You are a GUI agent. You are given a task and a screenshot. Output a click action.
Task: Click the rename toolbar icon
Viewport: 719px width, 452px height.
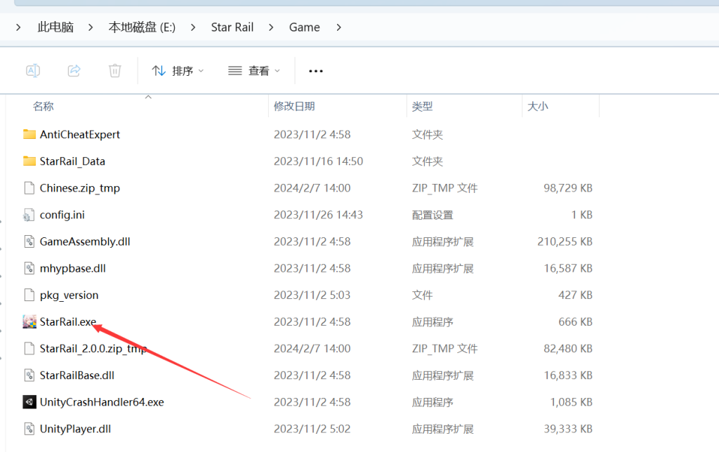32,70
